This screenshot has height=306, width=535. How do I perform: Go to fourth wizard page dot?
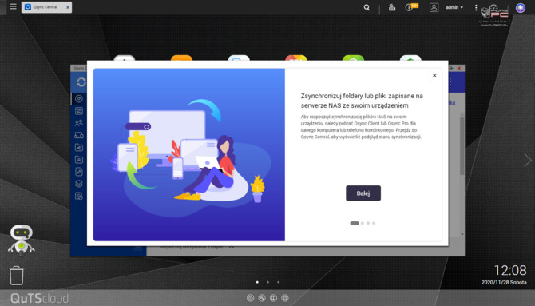point(374,223)
